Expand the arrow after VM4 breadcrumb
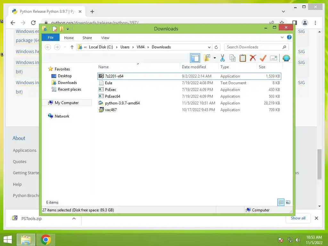The width and height of the screenshot is (328, 246). [x=148, y=47]
